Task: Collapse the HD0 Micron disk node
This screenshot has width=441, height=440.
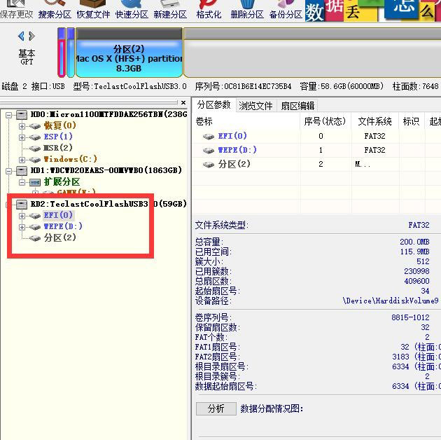Action: [x=8, y=114]
